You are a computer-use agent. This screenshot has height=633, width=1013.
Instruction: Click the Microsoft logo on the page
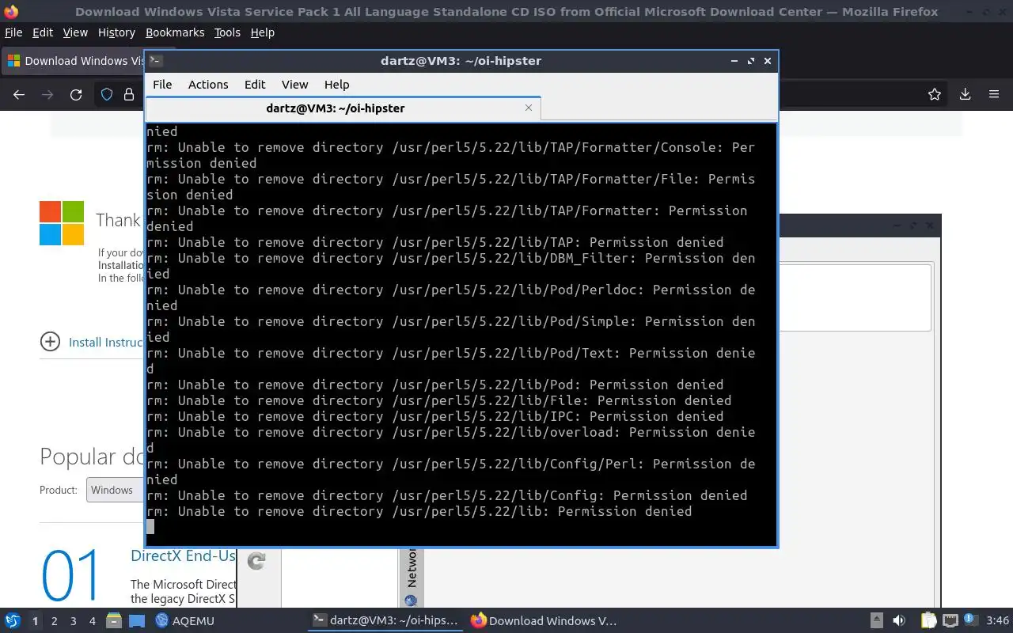(x=62, y=223)
